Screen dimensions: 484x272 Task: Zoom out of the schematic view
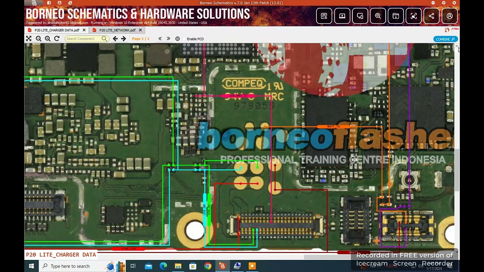(x=39, y=39)
